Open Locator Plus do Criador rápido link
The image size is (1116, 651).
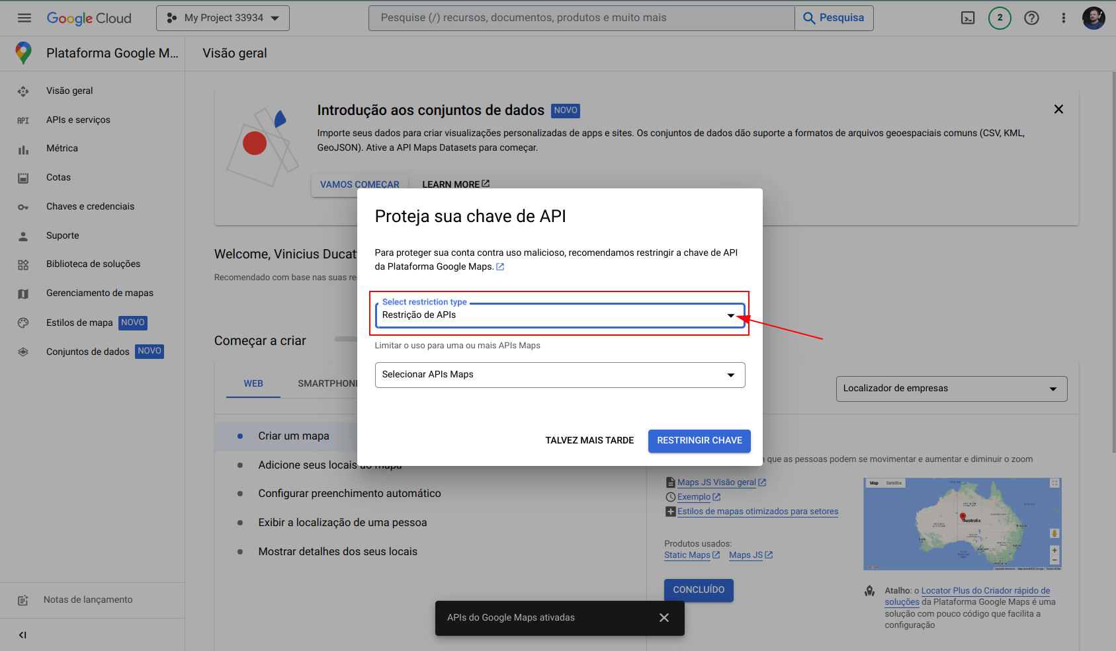pos(986,591)
